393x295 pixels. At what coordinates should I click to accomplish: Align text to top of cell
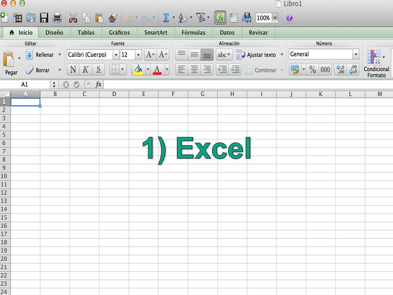click(182, 54)
